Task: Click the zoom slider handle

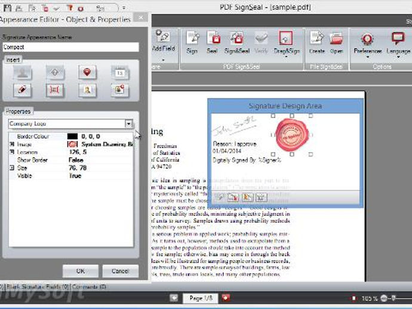Action: [x=393, y=298]
